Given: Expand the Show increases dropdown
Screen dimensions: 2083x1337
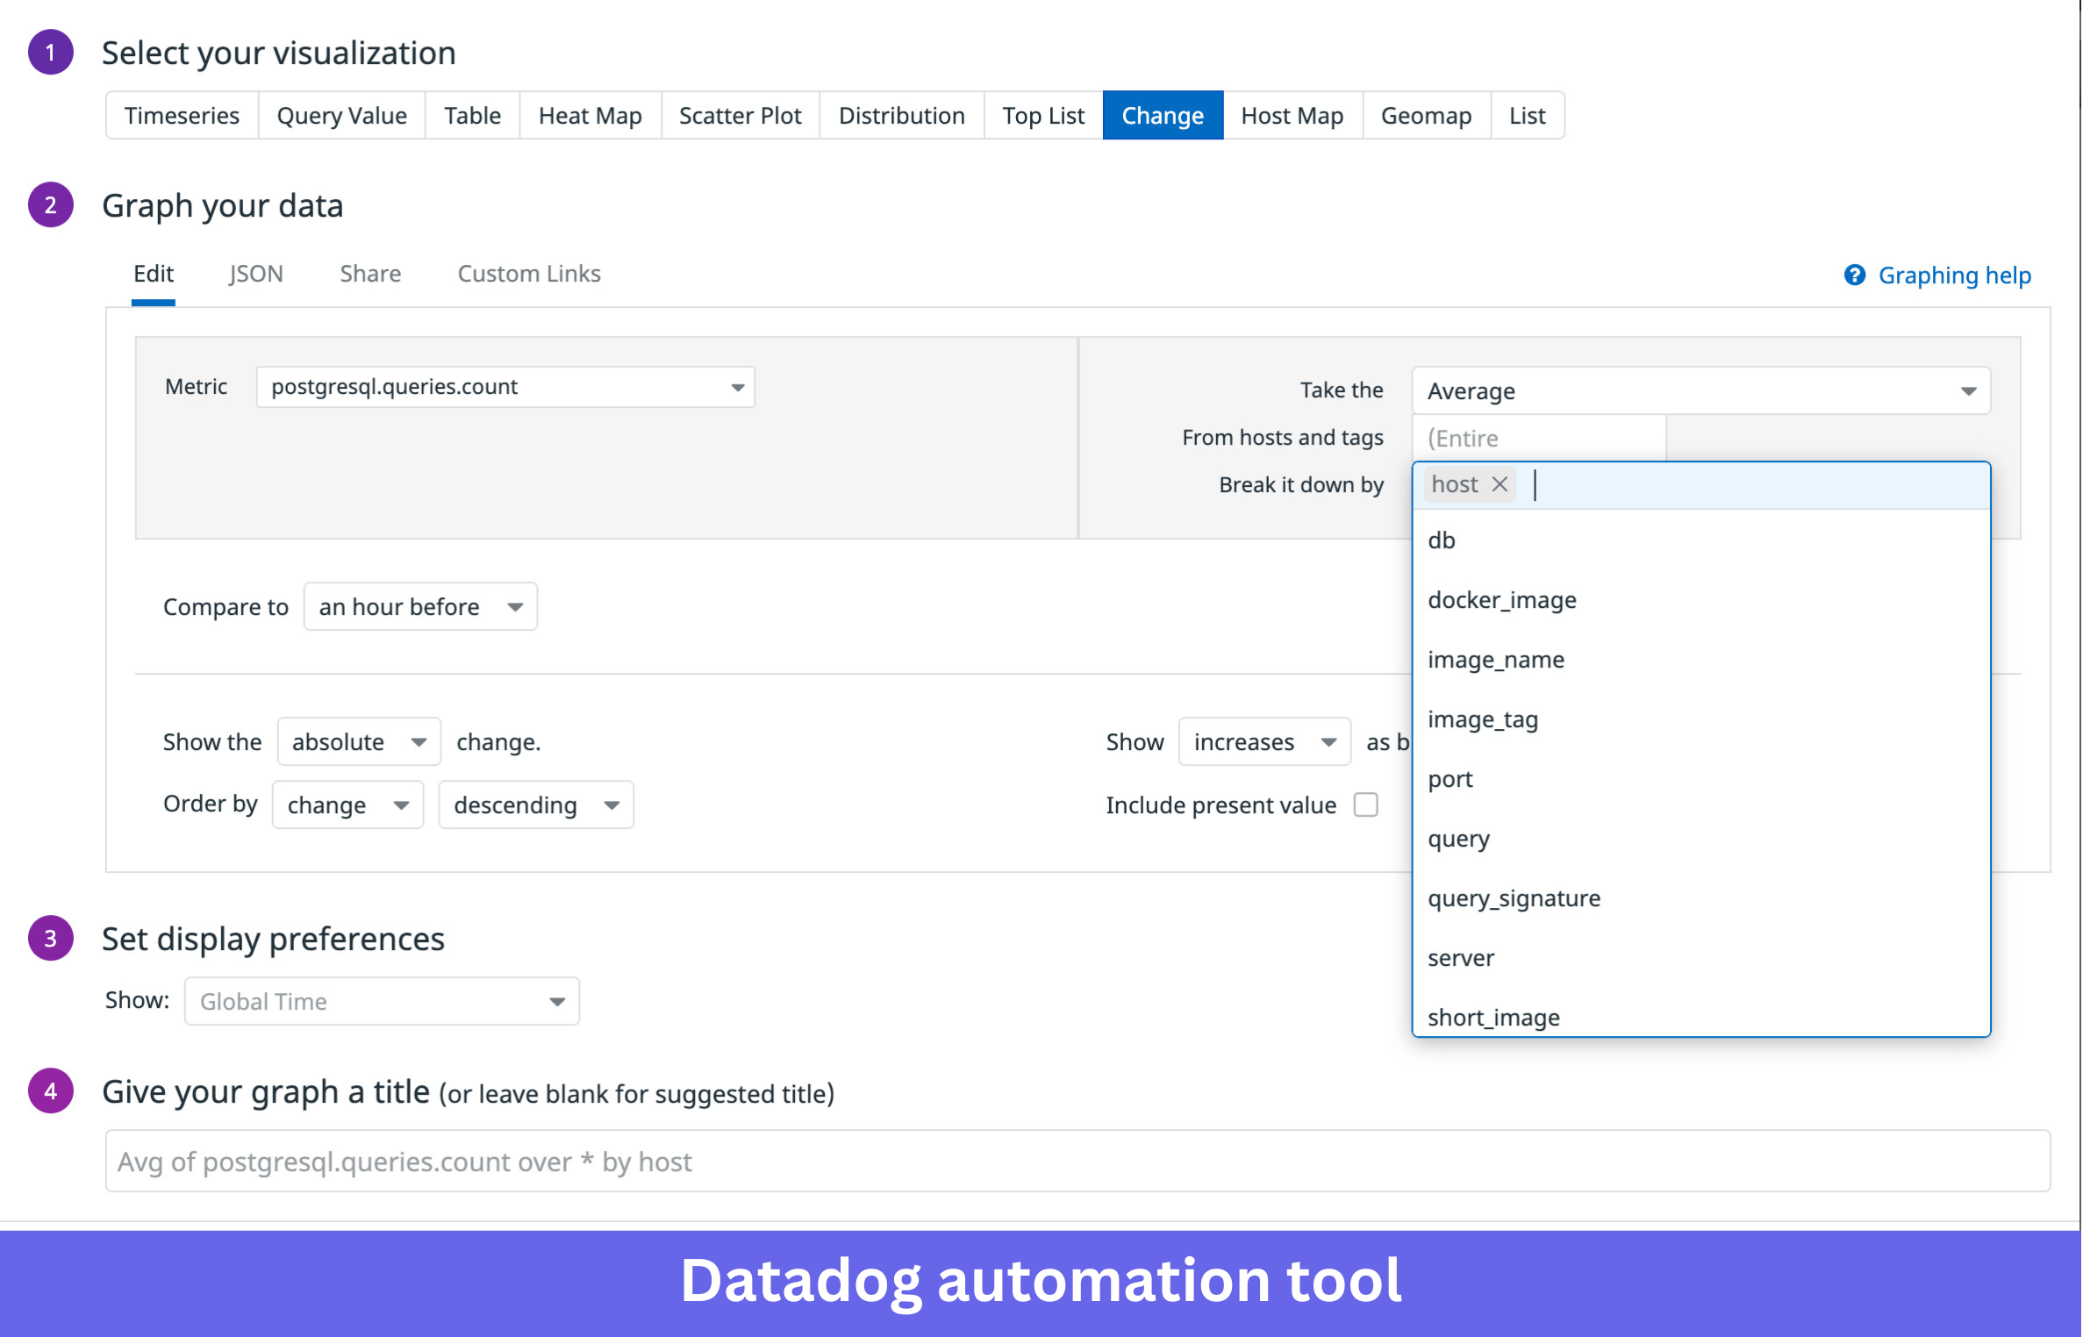Looking at the screenshot, I should point(1264,741).
